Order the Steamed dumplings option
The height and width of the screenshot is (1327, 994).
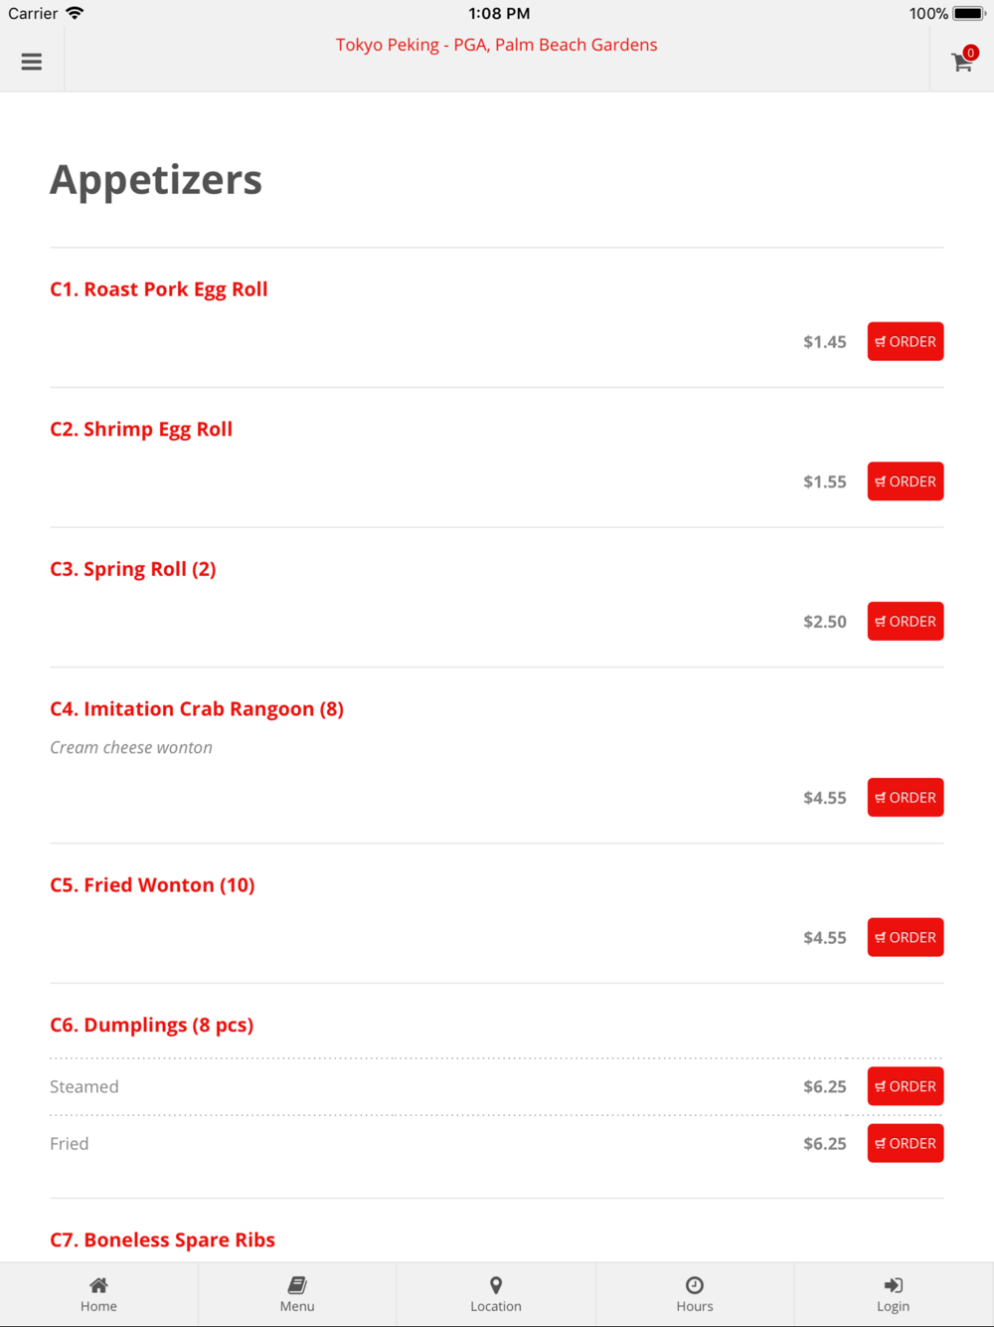click(x=906, y=1086)
